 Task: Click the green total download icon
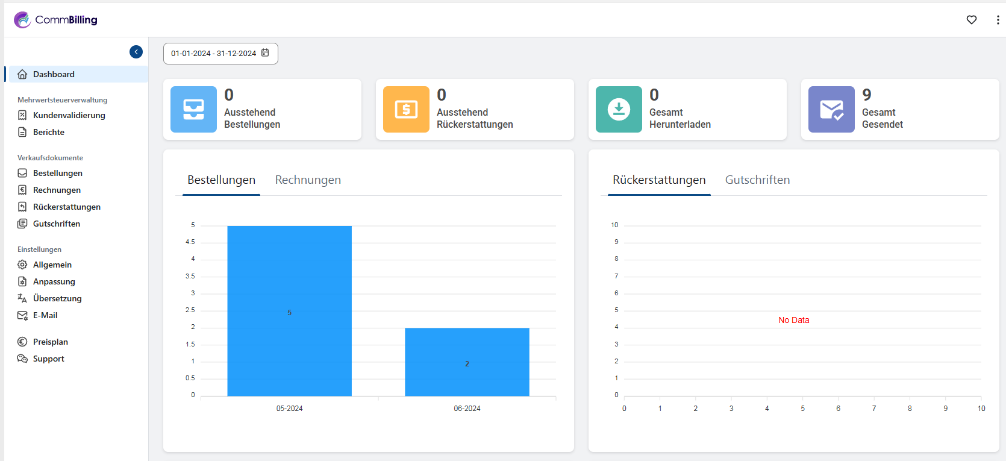[619, 109]
